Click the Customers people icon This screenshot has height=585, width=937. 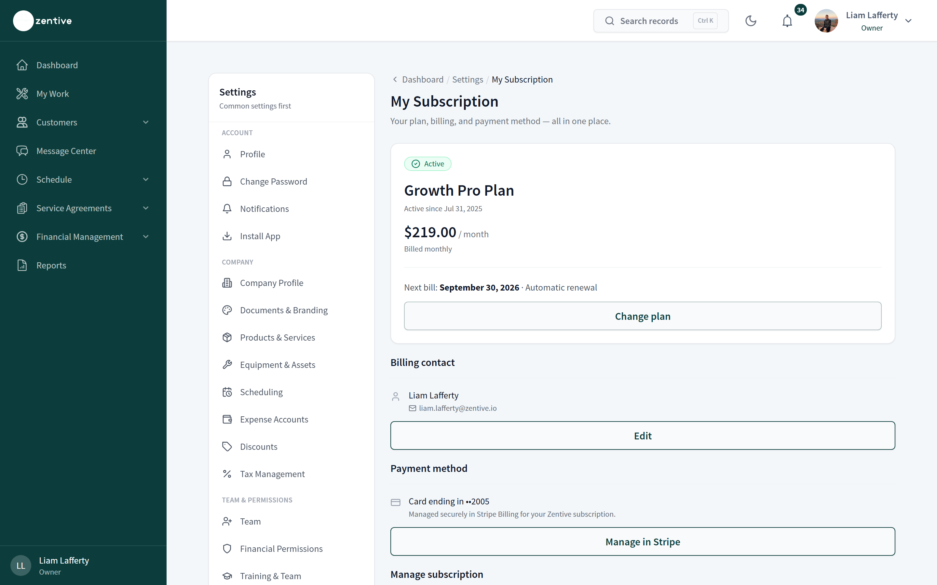(22, 122)
